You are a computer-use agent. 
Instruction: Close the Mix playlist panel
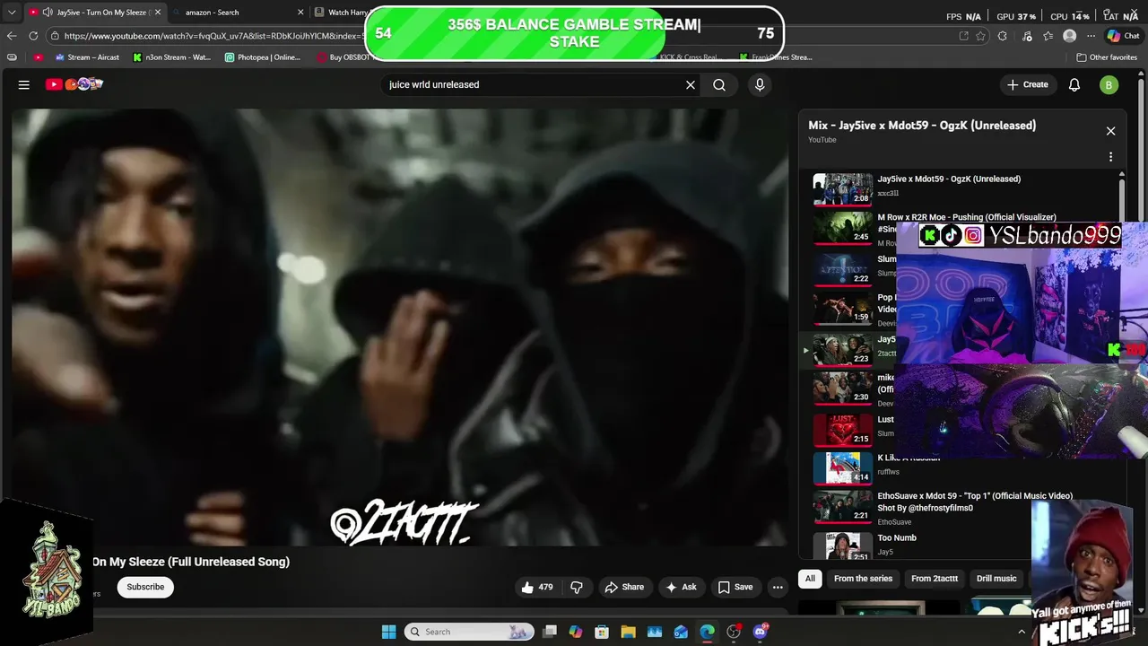(x=1110, y=131)
